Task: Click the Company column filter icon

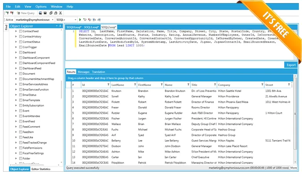Action: [x=262, y=85]
